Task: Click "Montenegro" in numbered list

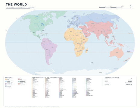Action: click(x=75, y=91)
